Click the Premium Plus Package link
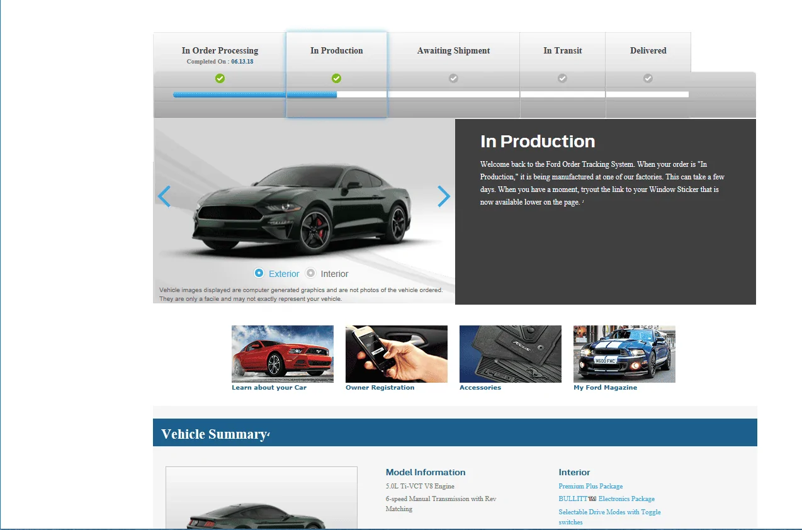The image size is (802, 530). click(590, 486)
